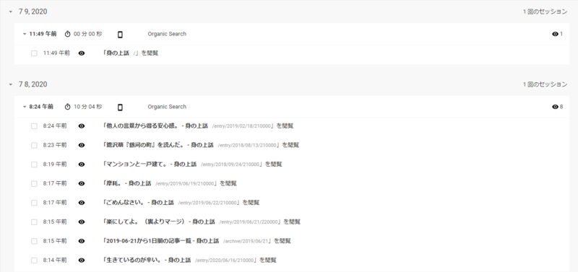The image size is (578, 272).
Task: Tick checkbox for 楽にしてよ。 pageview row
Action: [34, 222]
